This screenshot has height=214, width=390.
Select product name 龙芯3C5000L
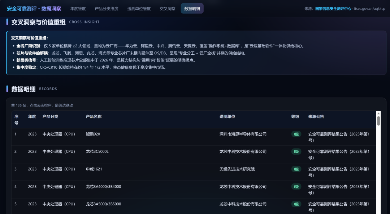(97, 151)
